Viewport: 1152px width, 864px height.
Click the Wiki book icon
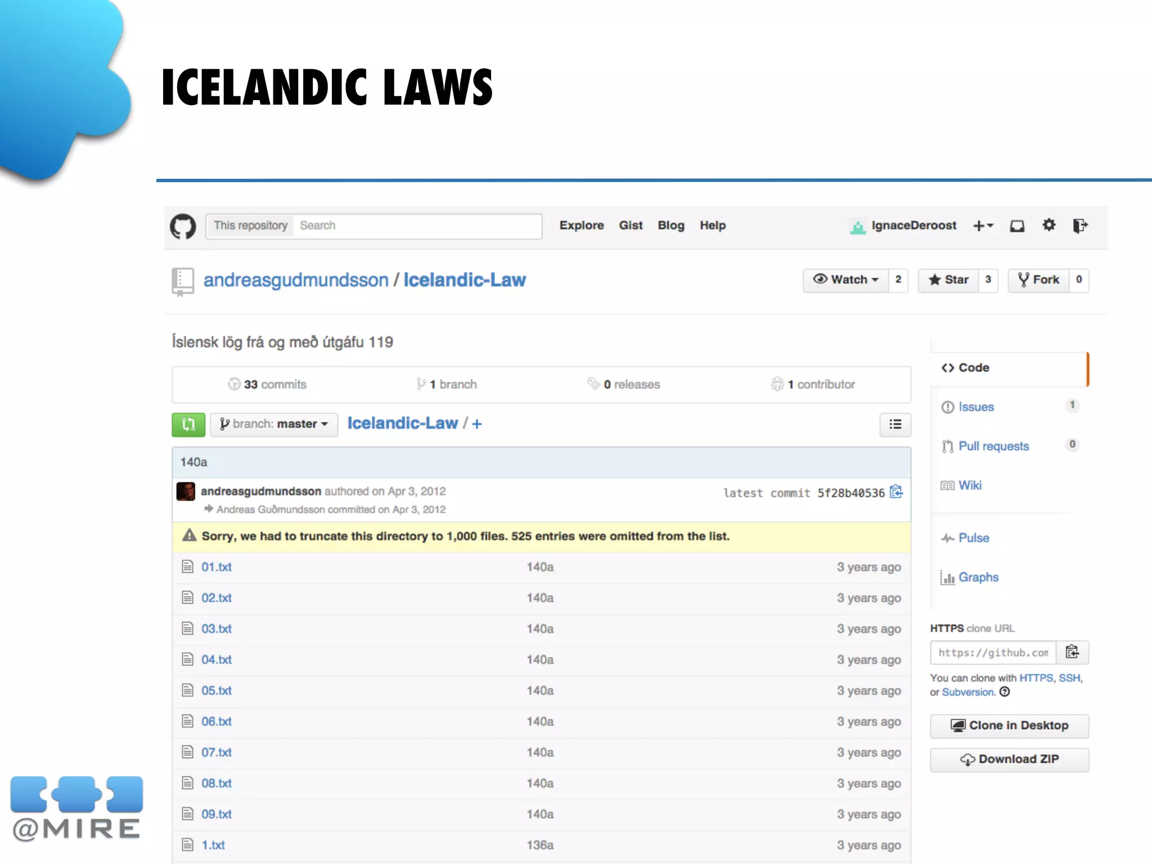point(947,485)
